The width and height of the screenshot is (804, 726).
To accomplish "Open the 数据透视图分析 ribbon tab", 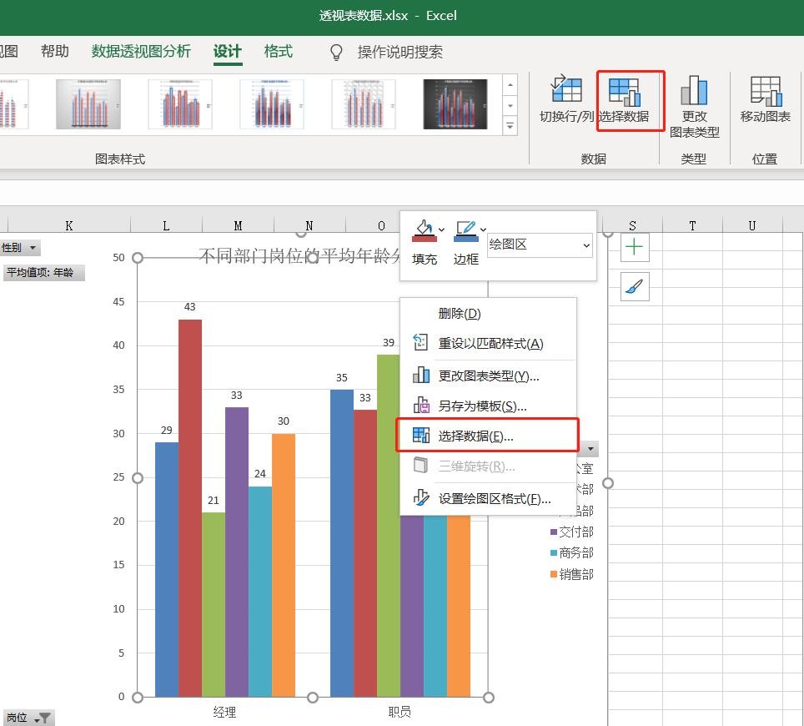I will coord(141,52).
